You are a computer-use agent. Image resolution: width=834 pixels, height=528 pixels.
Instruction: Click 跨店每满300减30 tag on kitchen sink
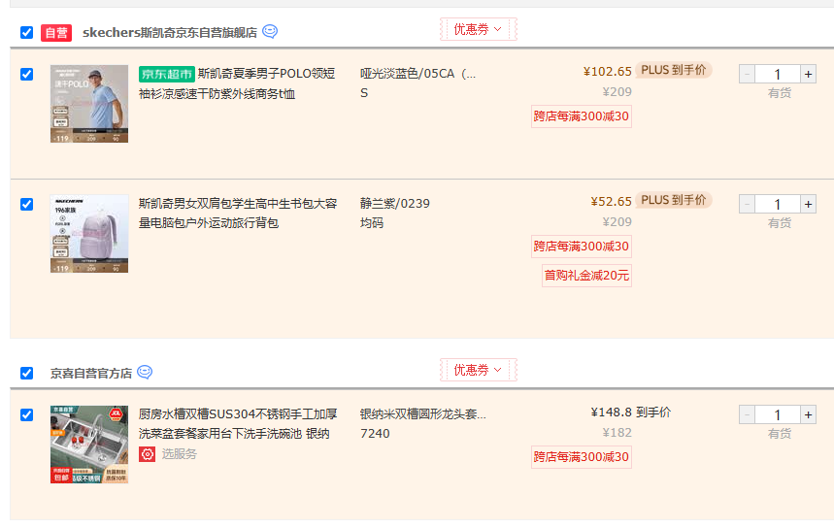pos(582,457)
